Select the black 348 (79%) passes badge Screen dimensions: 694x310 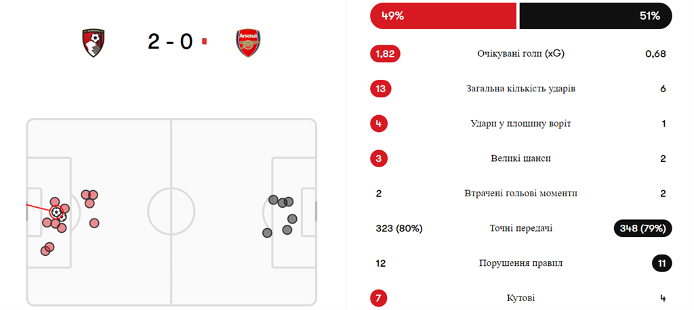pos(642,228)
